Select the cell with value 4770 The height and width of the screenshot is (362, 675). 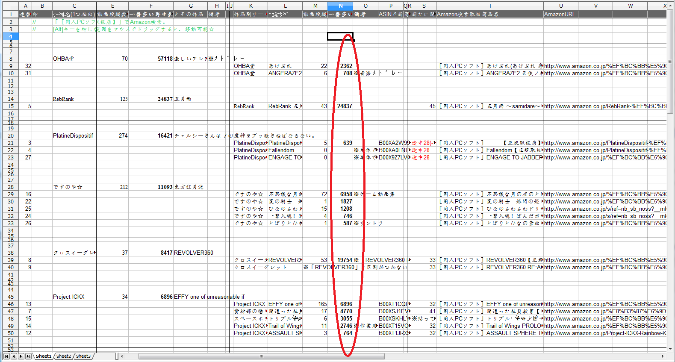tap(340, 311)
